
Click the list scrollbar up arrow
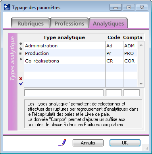pos(141,45)
